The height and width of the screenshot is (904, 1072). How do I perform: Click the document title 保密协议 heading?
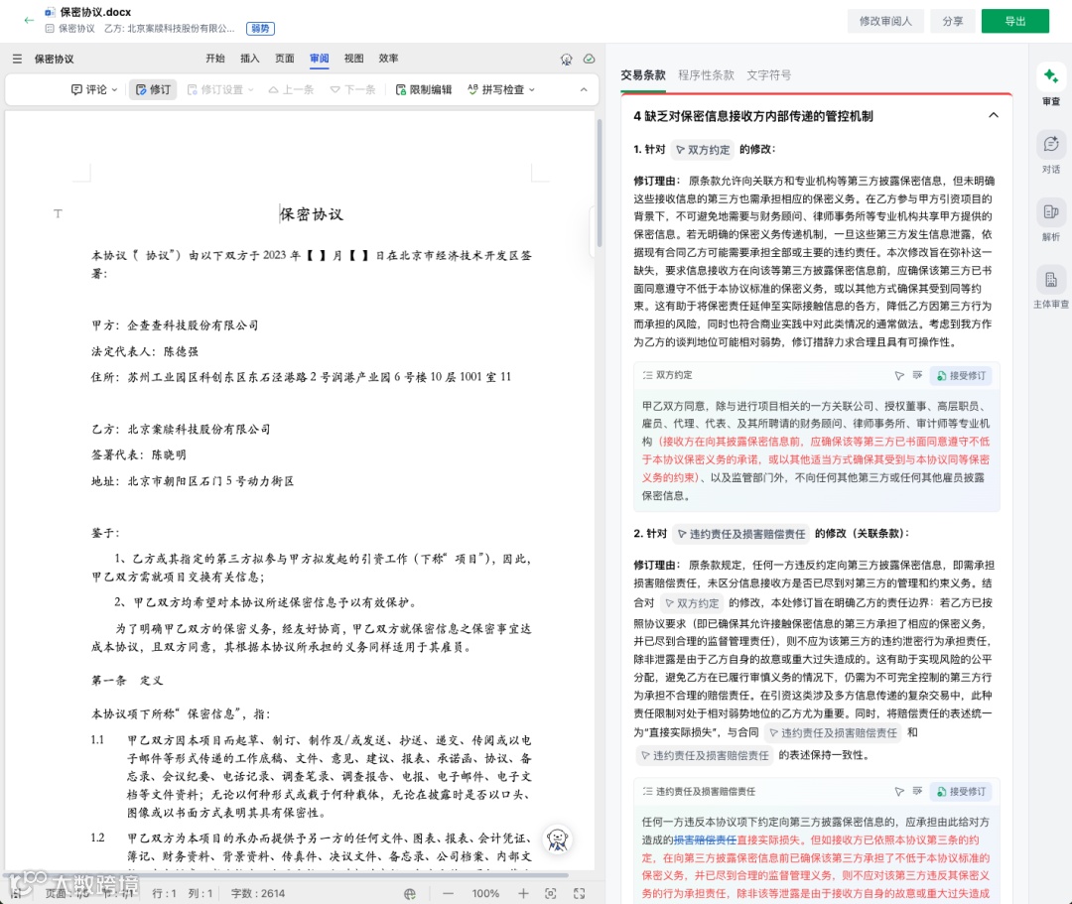pos(311,214)
